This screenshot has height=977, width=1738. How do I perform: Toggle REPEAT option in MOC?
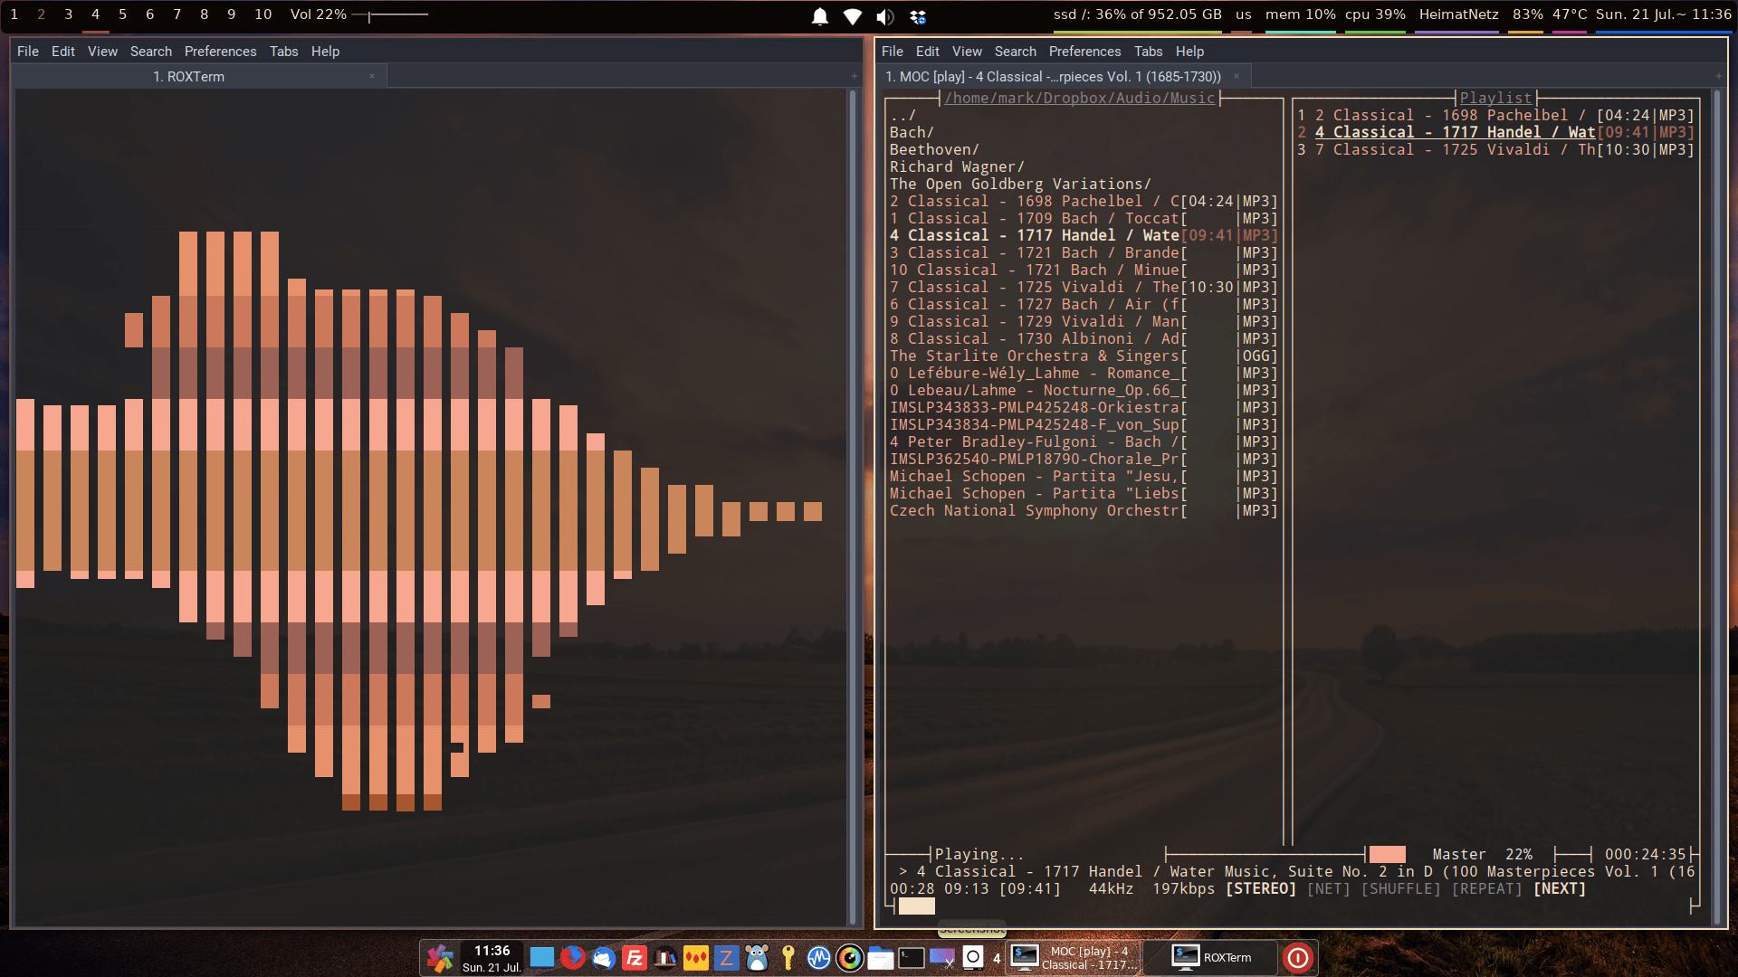pyautogui.click(x=1486, y=889)
